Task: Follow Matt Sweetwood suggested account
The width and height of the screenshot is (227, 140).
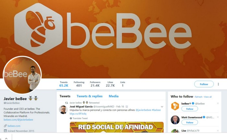Action: (190, 123)
